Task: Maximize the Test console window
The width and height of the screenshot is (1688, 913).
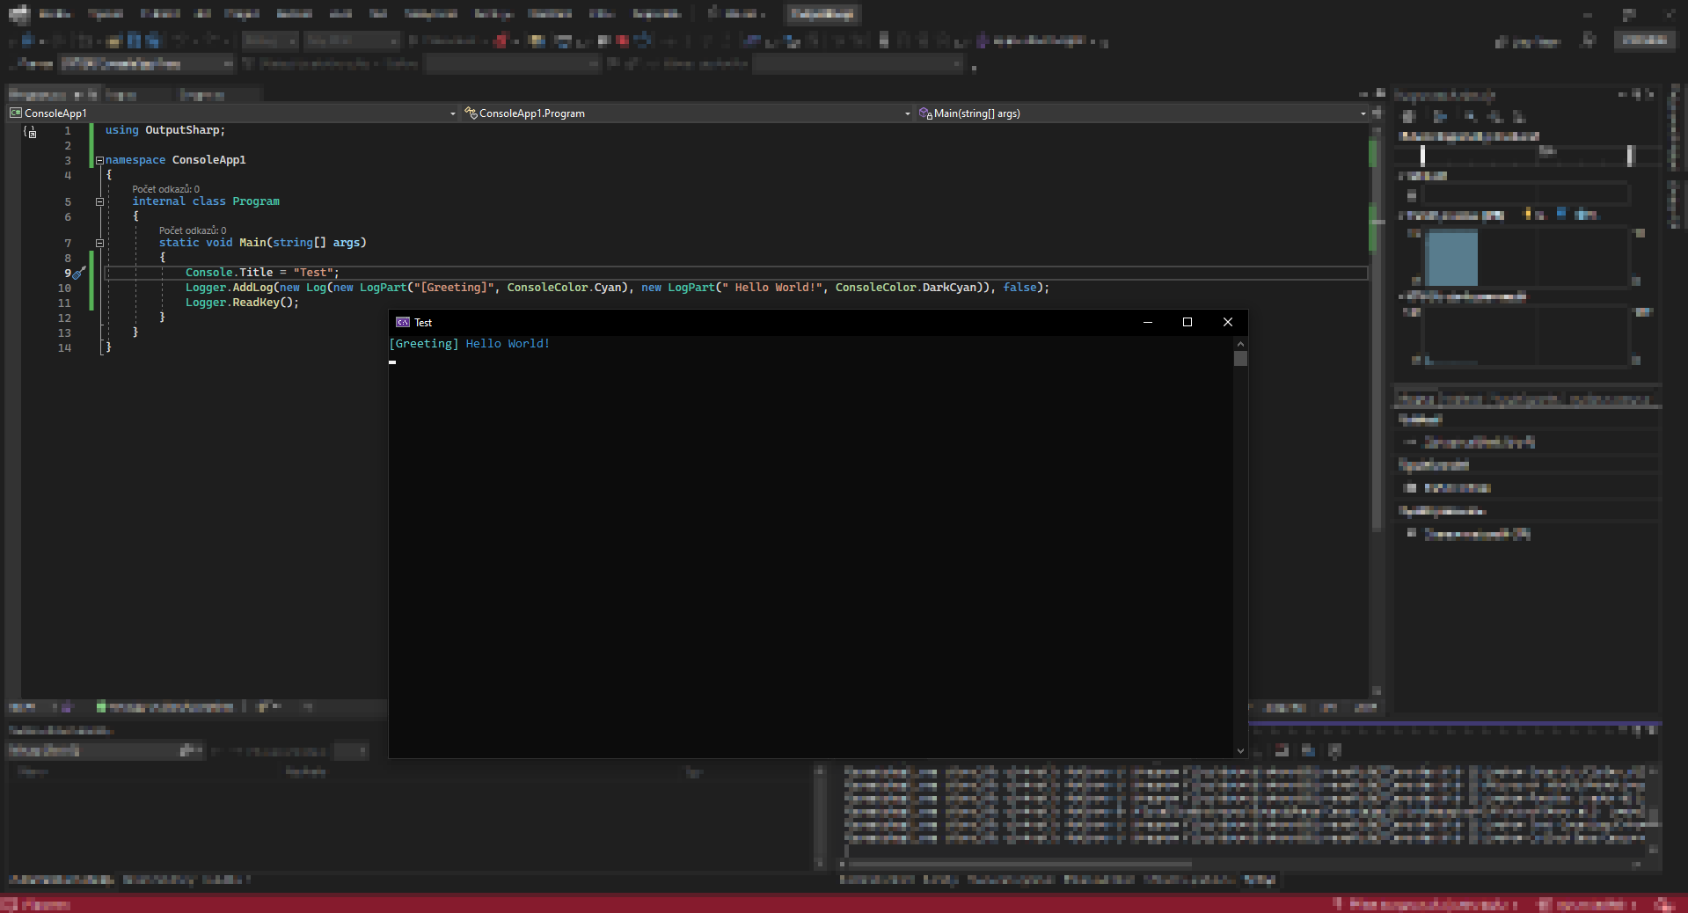Action: [1187, 322]
